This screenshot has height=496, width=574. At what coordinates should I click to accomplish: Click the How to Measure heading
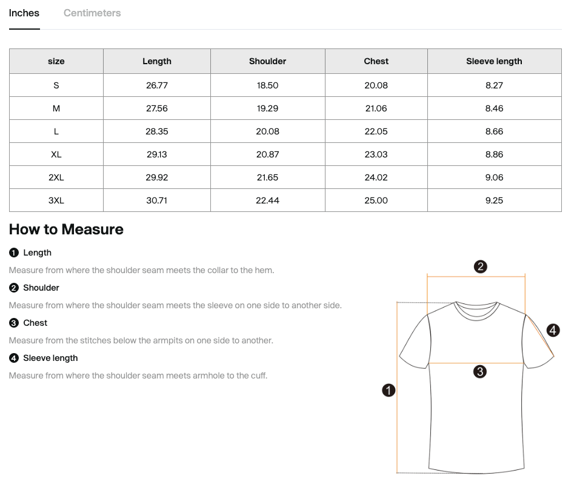coord(66,230)
